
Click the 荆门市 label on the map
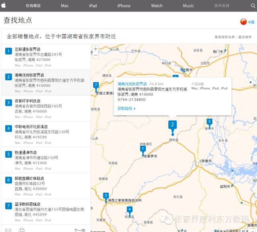click(x=218, y=52)
